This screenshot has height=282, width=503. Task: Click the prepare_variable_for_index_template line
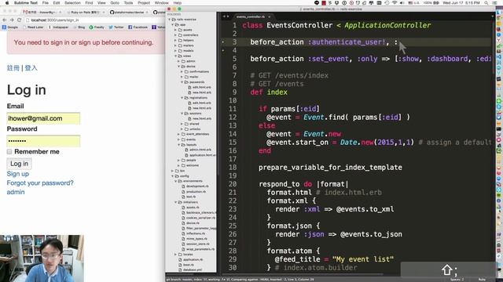coord(330,167)
